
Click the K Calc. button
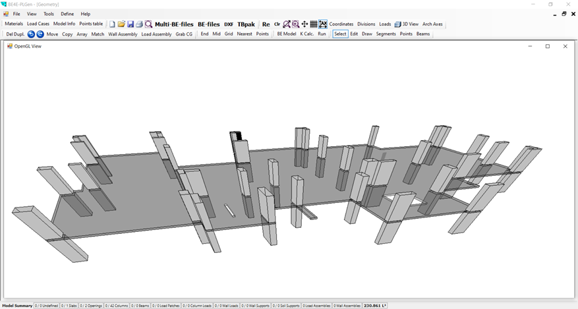[306, 34]
